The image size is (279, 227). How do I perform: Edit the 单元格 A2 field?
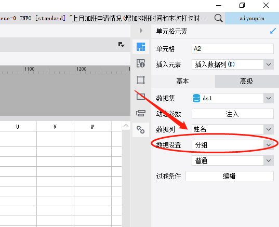click(233, 49)
